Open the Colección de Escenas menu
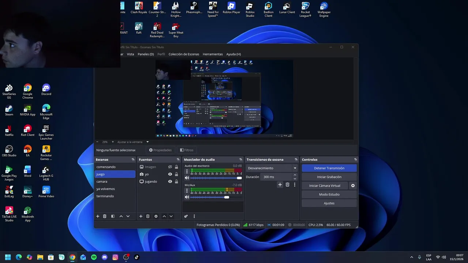Image resolution: width=468 pixels, height=263 pixels. [x=184, y=54]
